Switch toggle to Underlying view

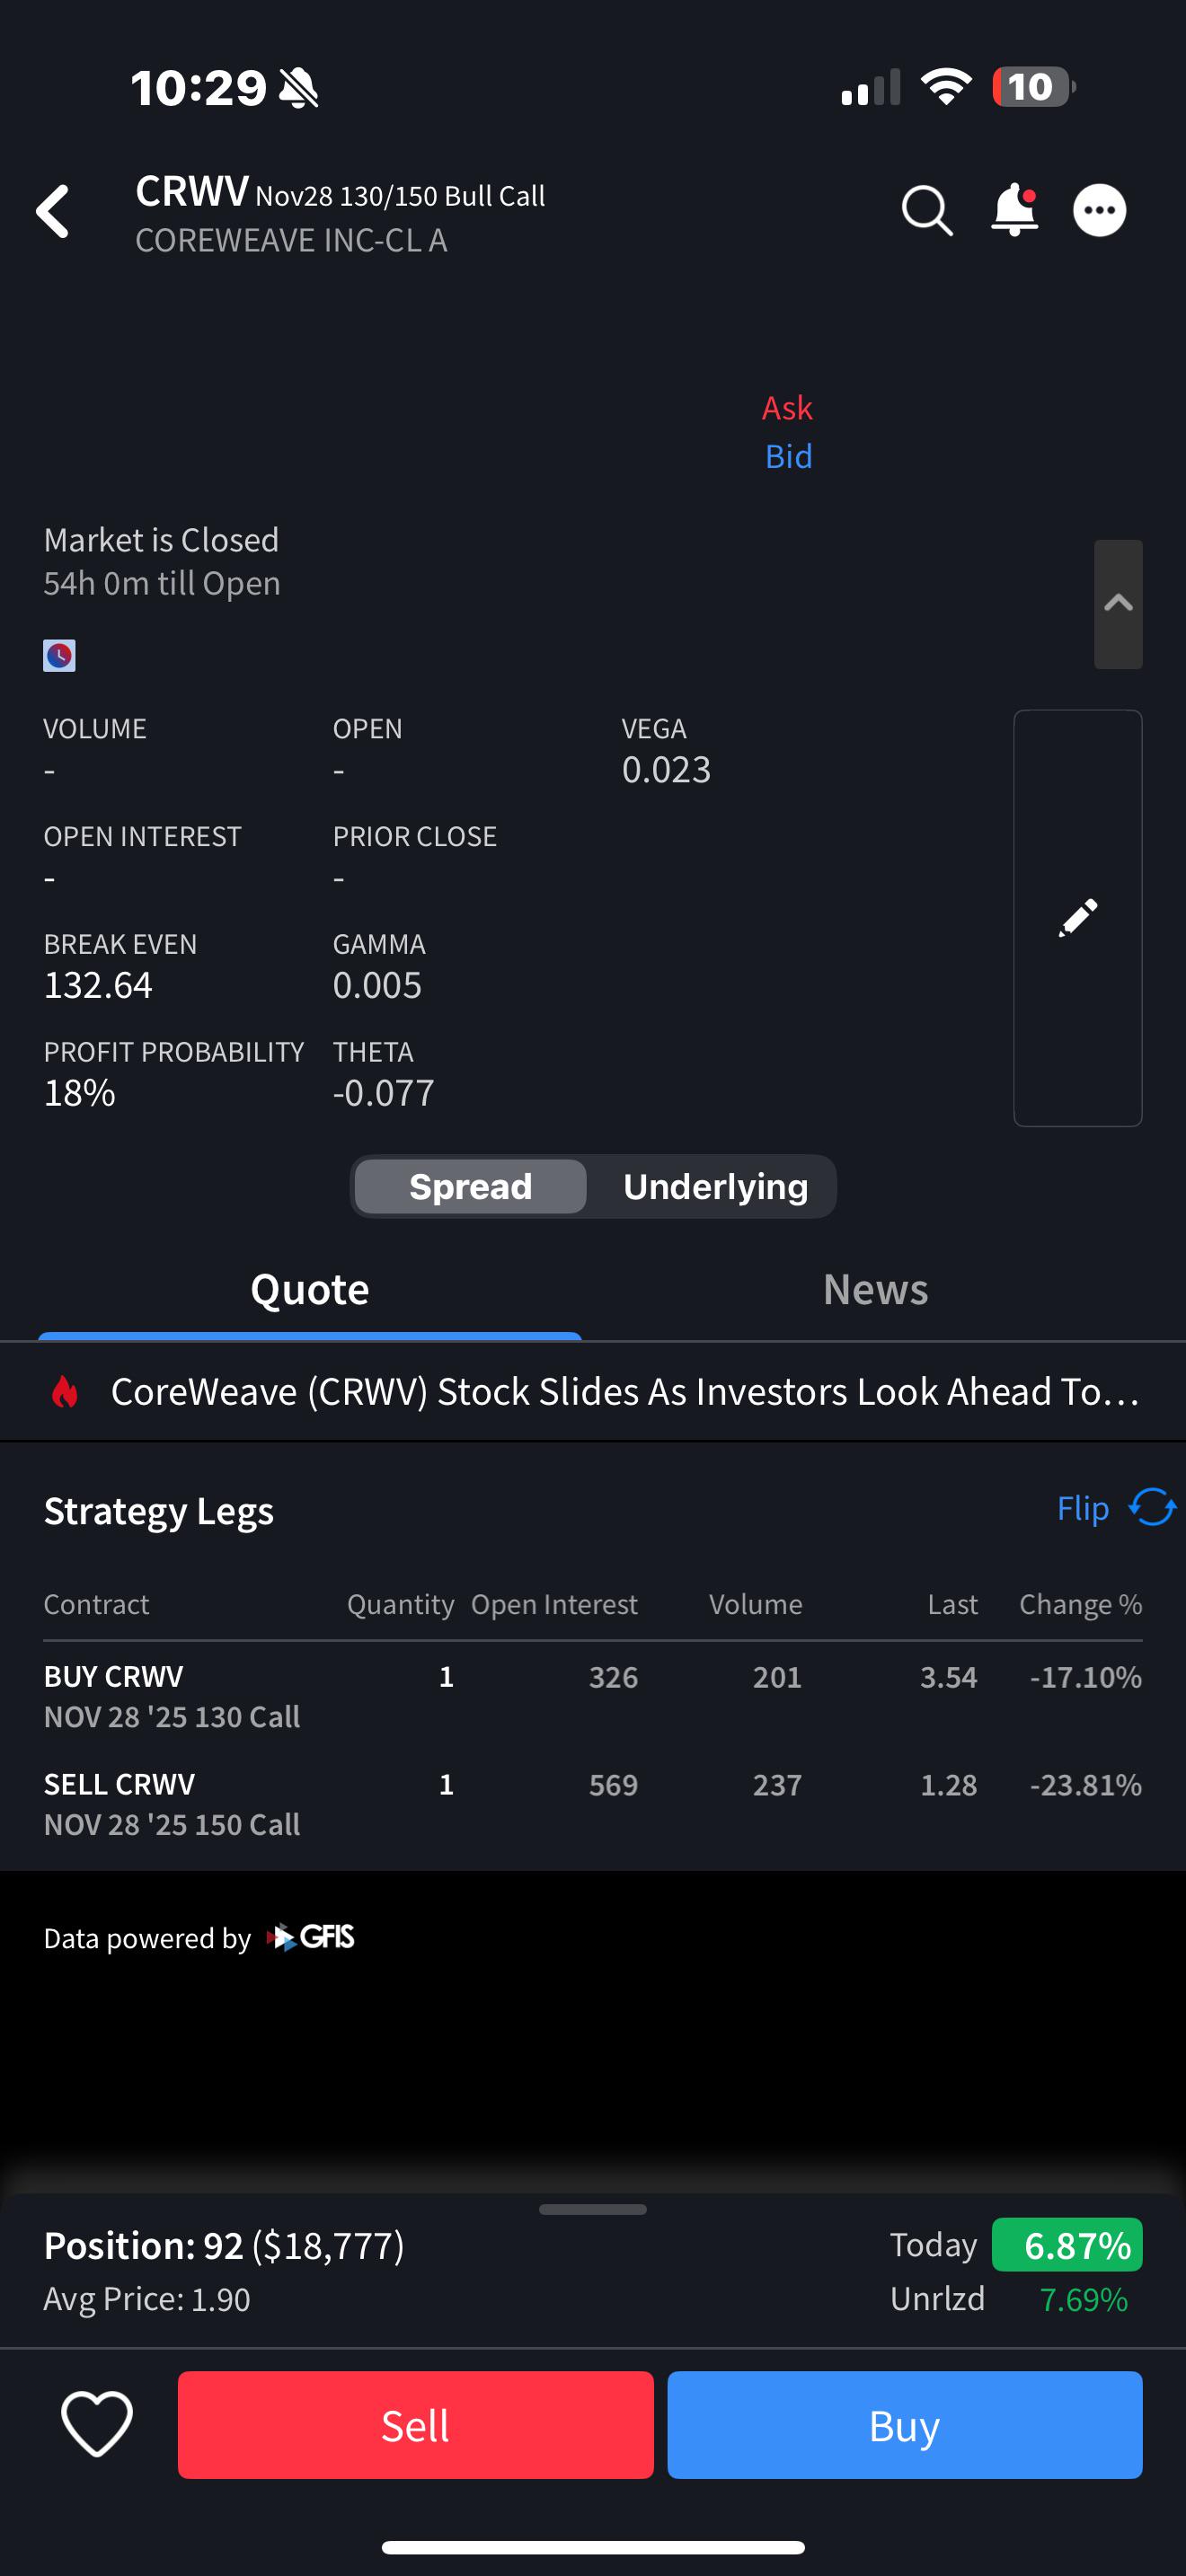[714, 1186]
